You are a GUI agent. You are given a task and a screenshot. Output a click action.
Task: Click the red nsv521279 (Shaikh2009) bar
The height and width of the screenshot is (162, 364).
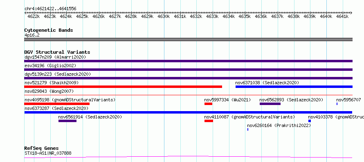(x=123, y=87)
